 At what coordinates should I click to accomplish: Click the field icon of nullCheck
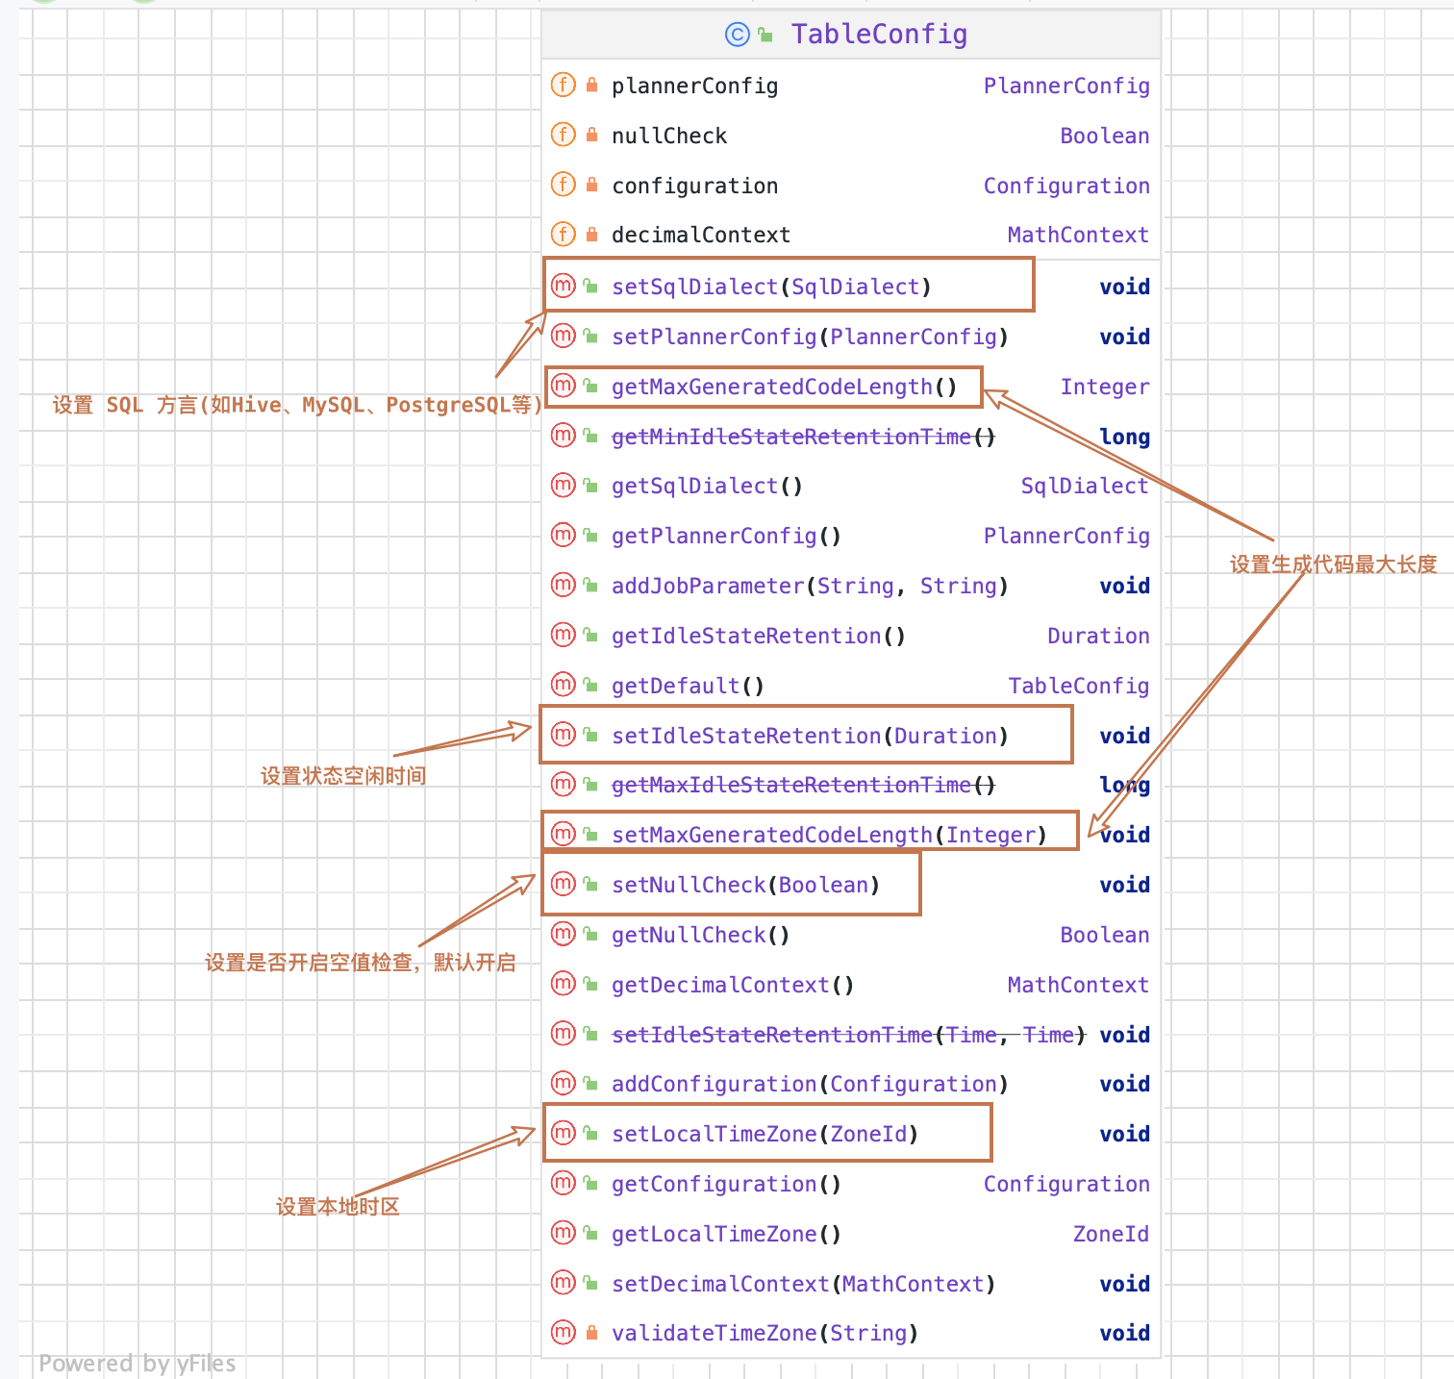[x=564, y=135]
